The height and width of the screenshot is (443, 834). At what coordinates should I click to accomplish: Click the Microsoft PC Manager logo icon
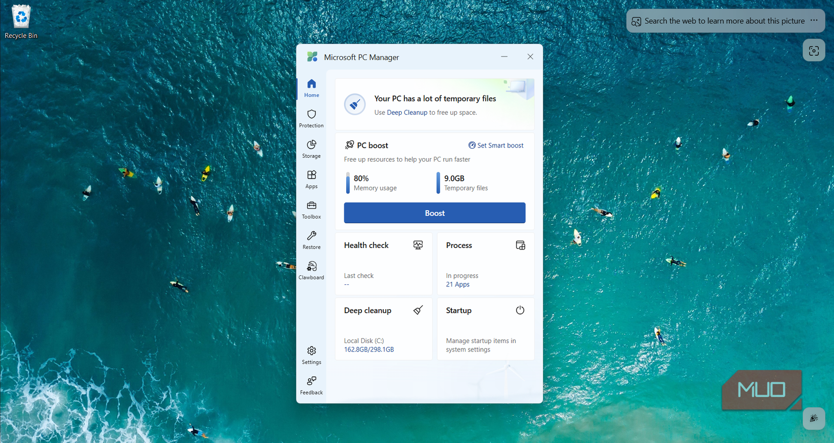coord(312,57)
